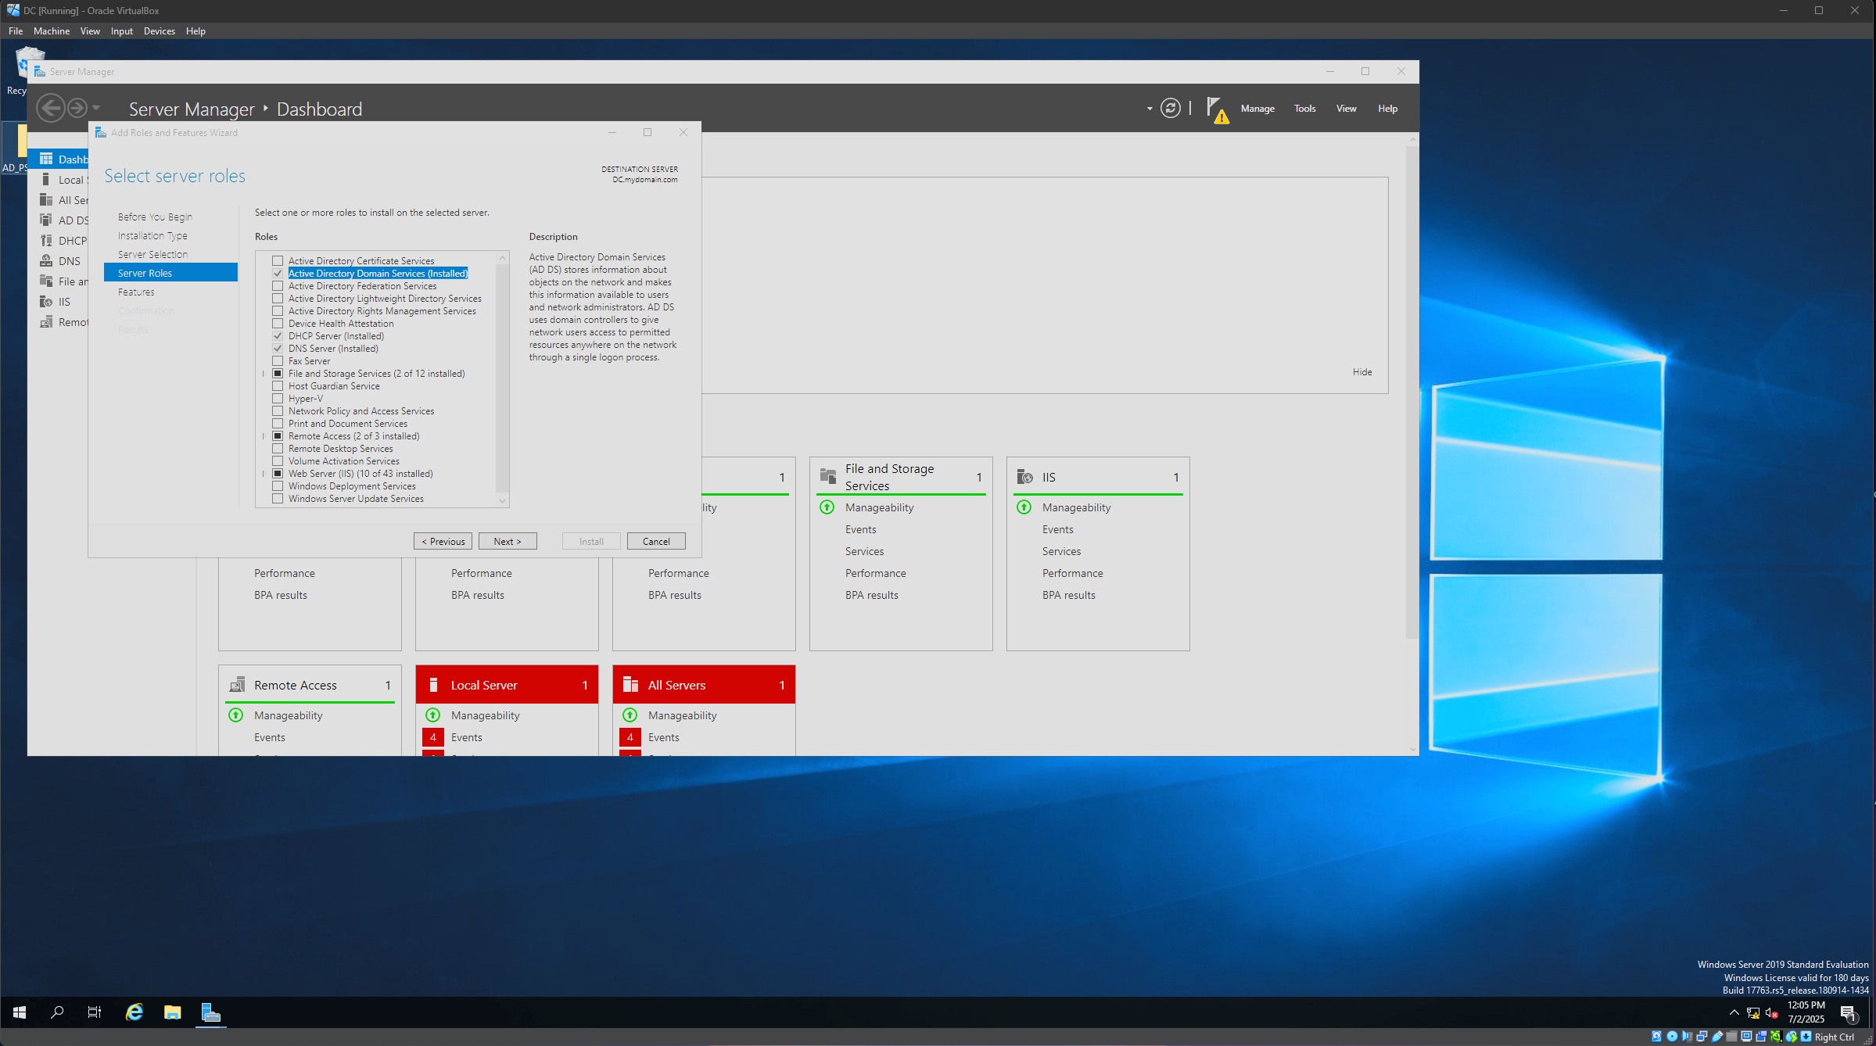Click File and Storage Services tile icon
The width and height of the screenshot is (1876, 1046).
[x=828, y=476]
